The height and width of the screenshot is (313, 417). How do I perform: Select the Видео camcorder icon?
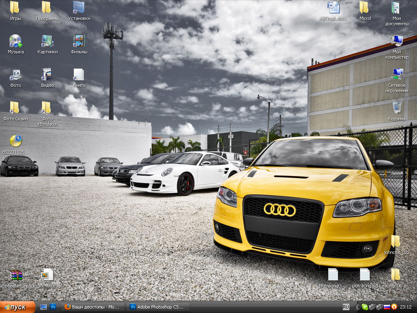[47, 74]
